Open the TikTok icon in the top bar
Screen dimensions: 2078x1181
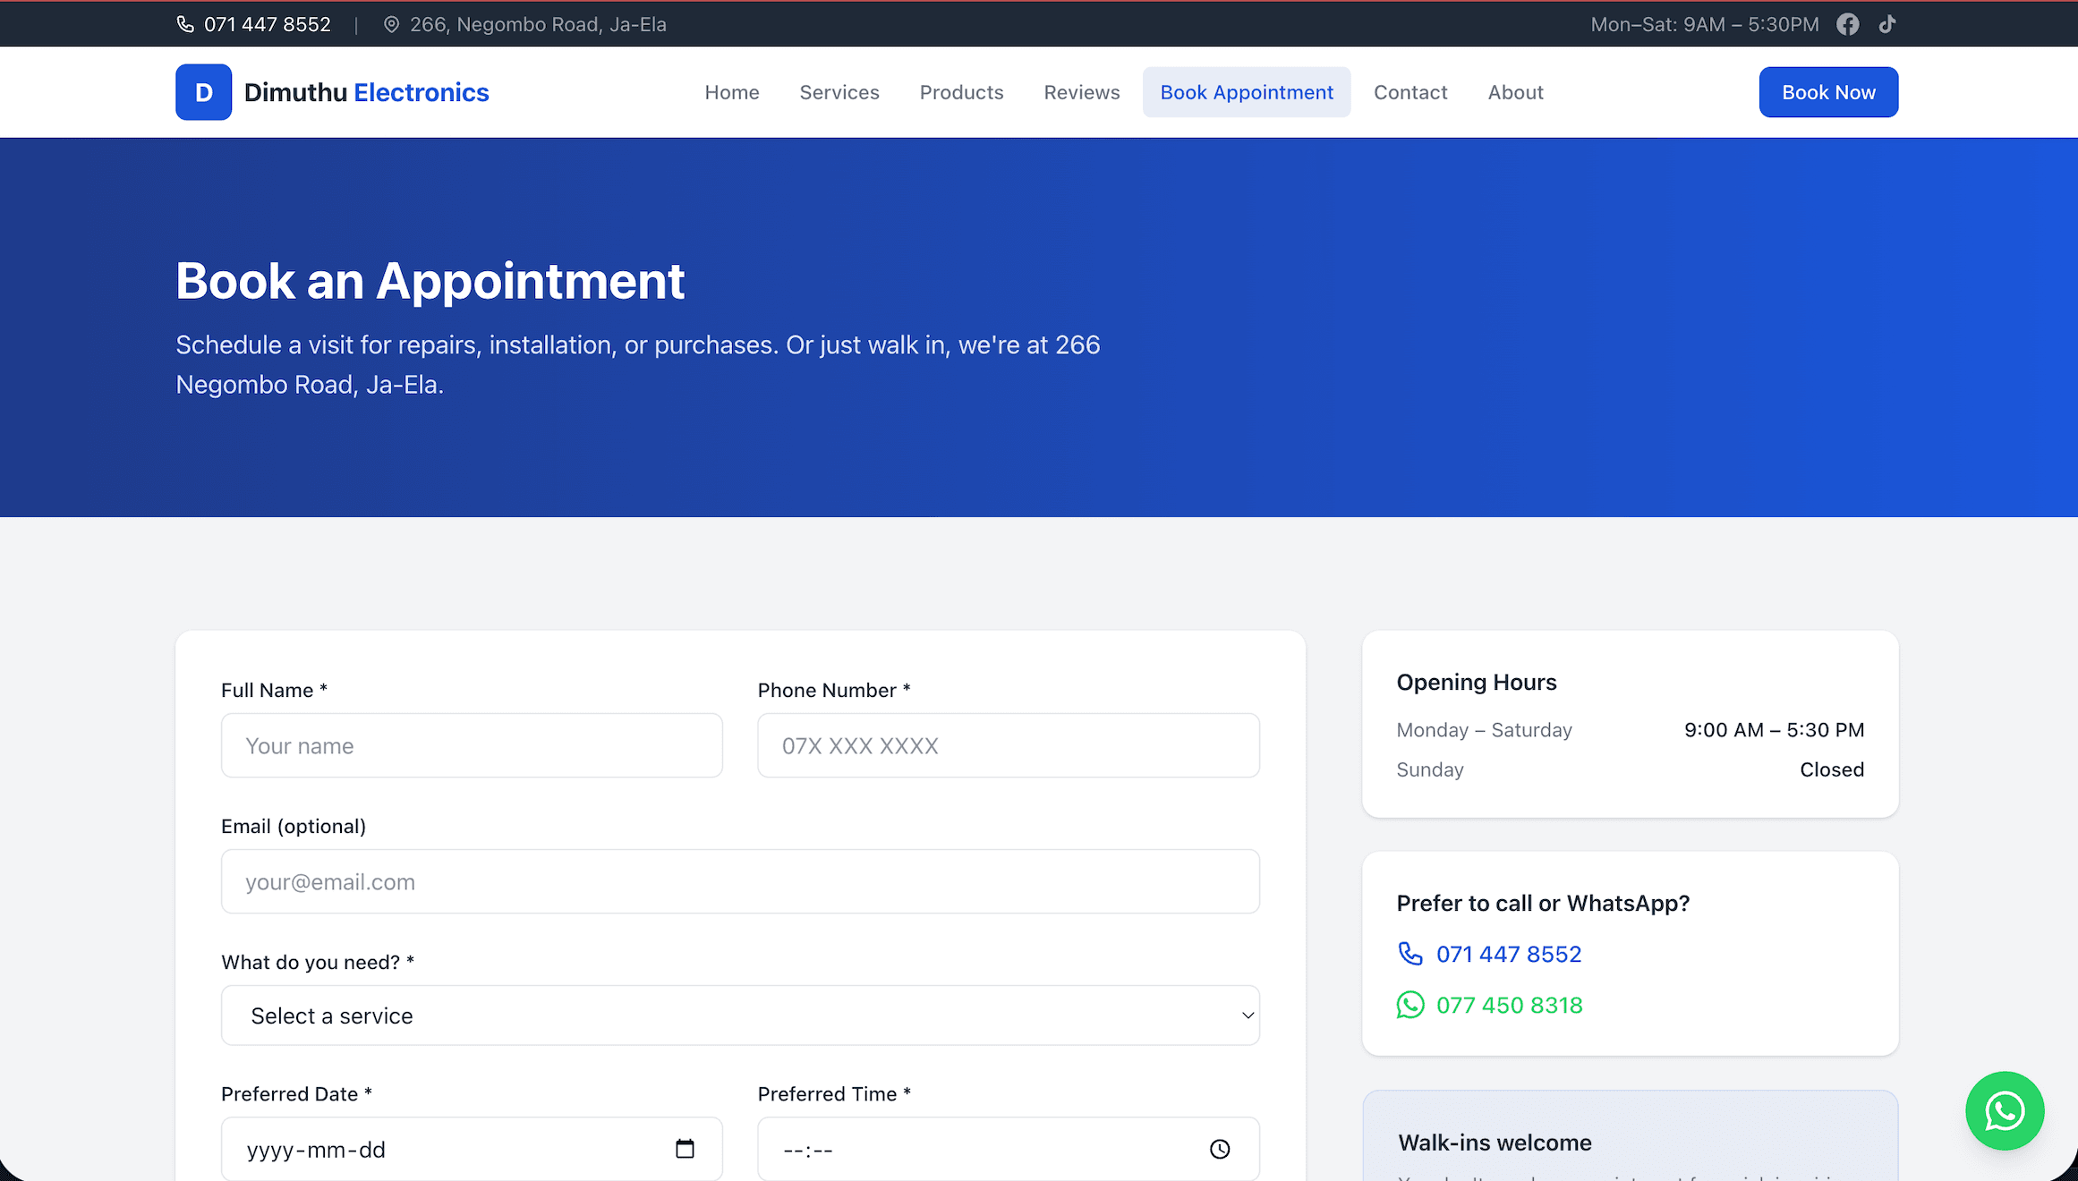point(1887,24)
